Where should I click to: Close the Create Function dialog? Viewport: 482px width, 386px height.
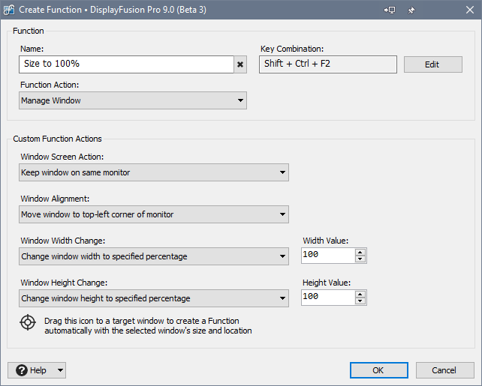pyautogui.click(x=464, y=10)
